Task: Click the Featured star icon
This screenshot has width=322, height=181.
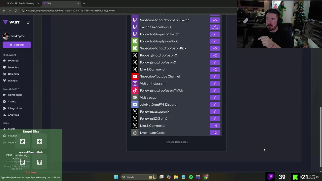Action: (x=4, y=61)
